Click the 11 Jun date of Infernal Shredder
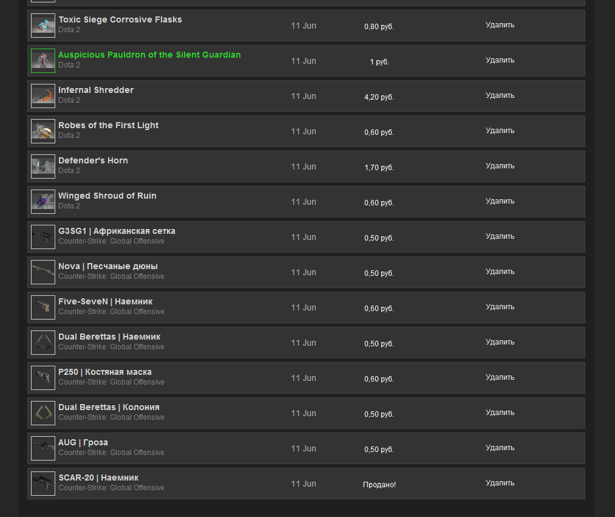This screenshot has width=615, height=517. point(304,96)
